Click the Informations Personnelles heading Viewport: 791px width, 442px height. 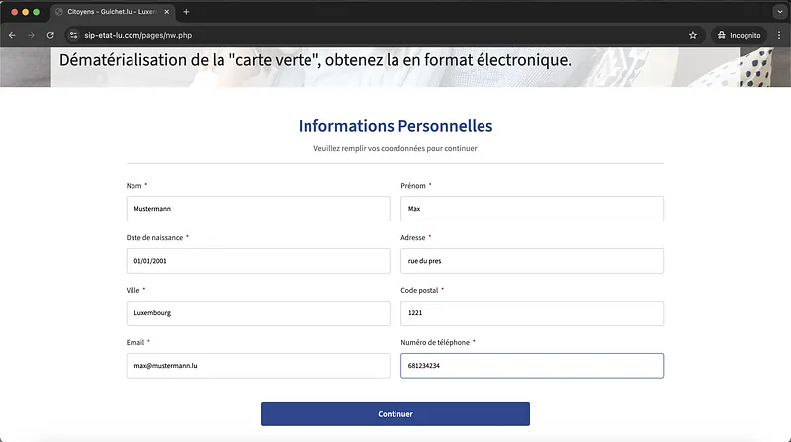[x=395, y=126]
